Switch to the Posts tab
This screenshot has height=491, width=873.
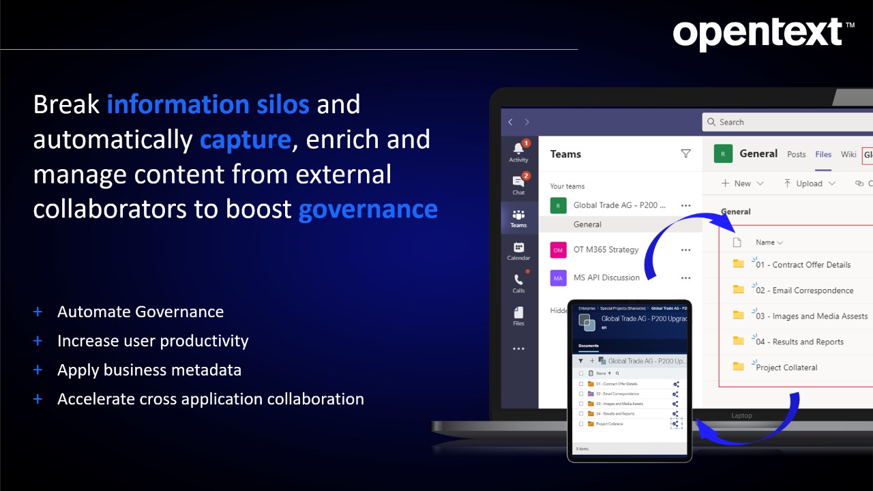pos(797,154)
